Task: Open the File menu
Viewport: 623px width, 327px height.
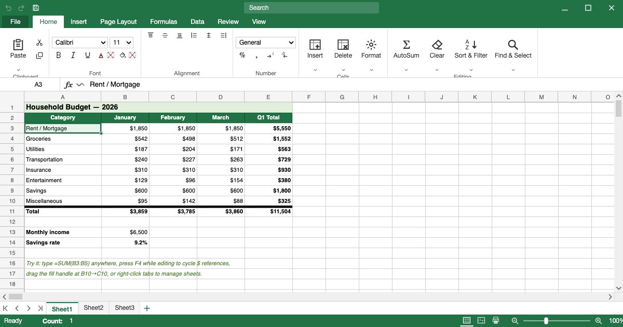Action: (x=16, y=22)
